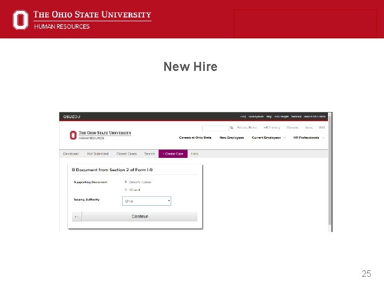Select the ID card radio button

126,189
